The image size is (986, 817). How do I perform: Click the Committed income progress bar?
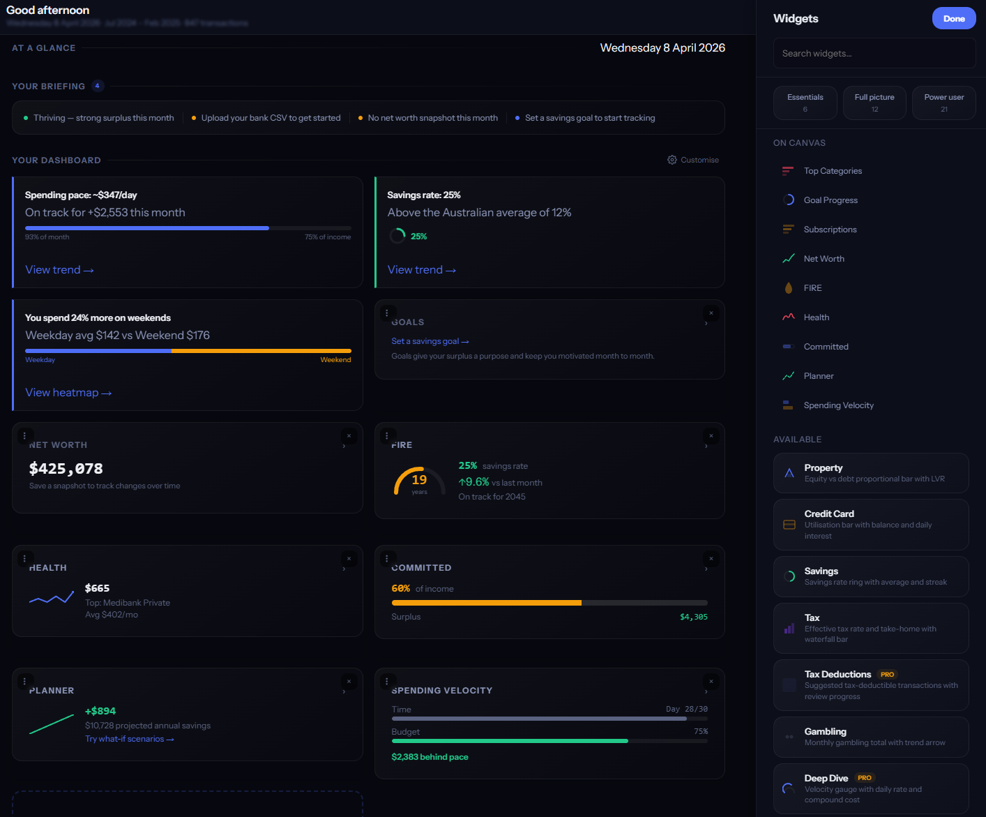549,603
